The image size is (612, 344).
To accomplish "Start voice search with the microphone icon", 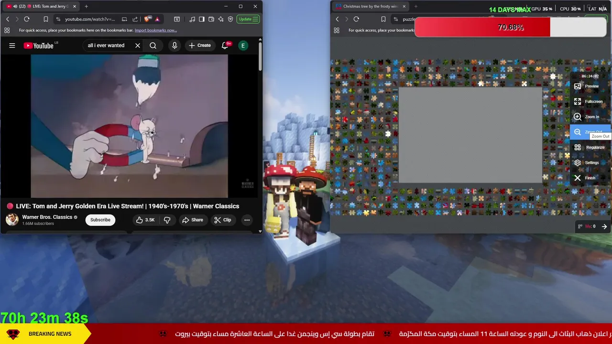I will click(x=175, y=45).
